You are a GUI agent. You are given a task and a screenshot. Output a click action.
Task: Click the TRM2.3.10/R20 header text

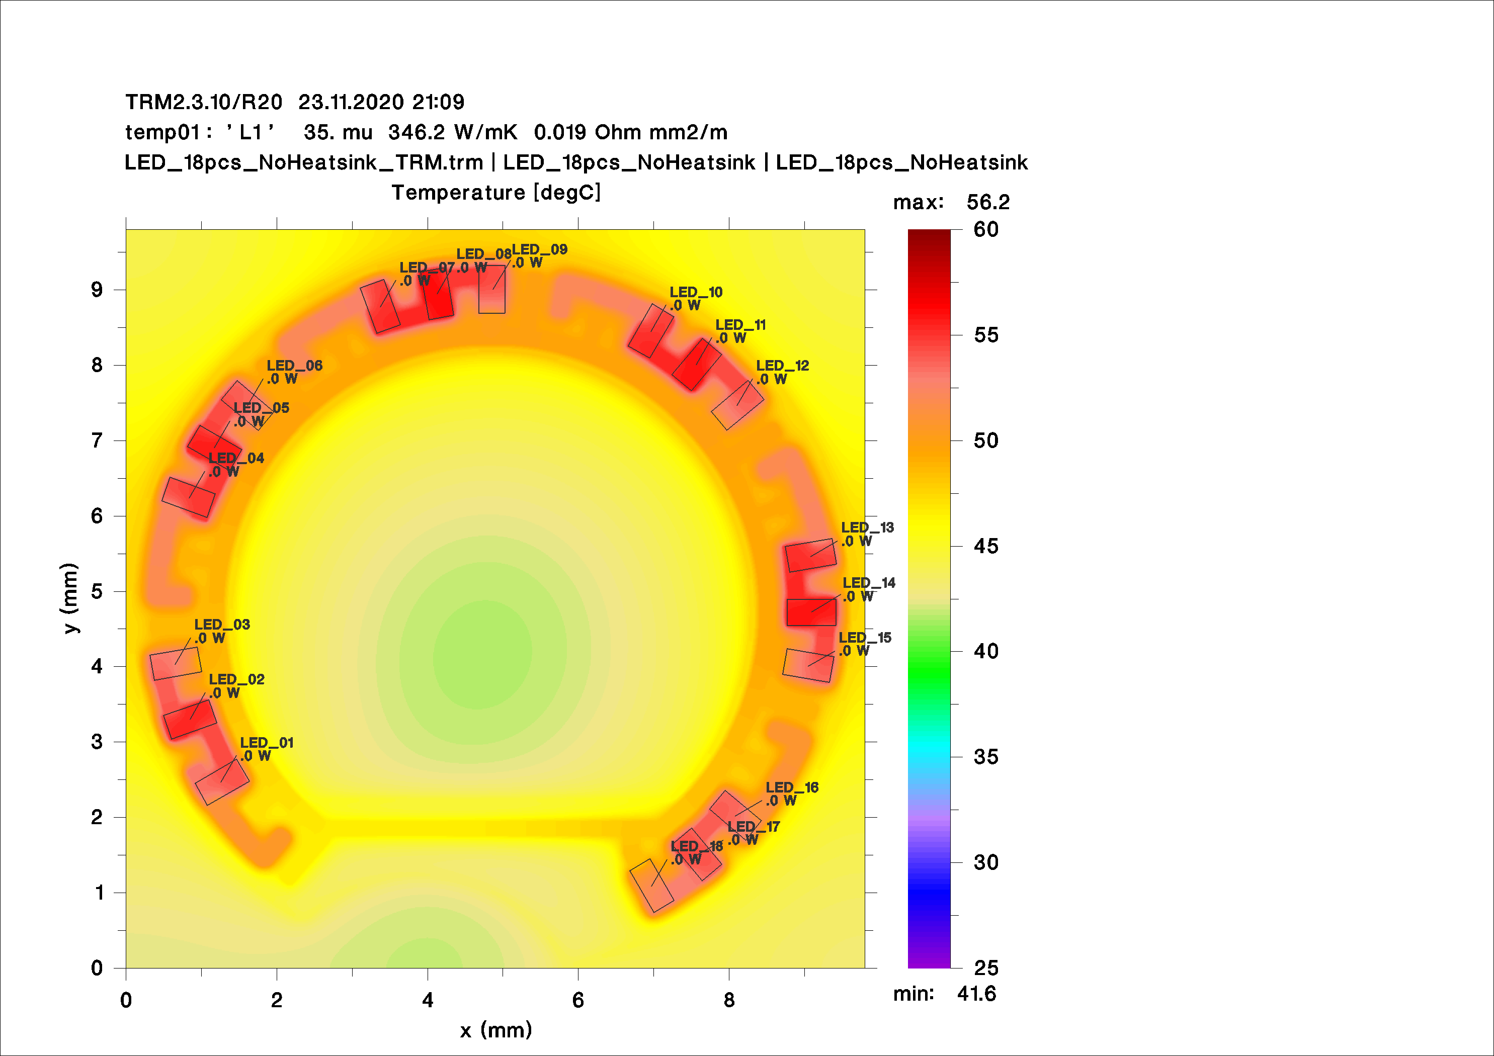click(x=204, y=102)
